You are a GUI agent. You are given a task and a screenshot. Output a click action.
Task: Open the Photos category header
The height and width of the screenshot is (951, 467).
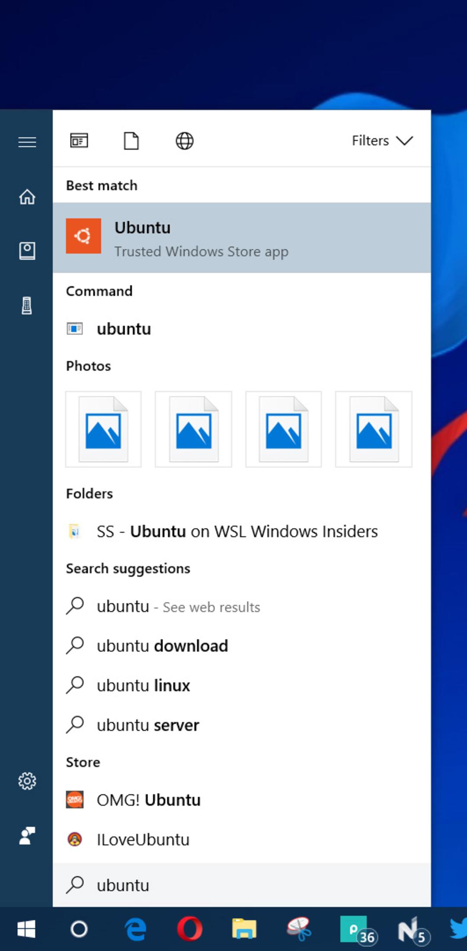coord(88,366)
